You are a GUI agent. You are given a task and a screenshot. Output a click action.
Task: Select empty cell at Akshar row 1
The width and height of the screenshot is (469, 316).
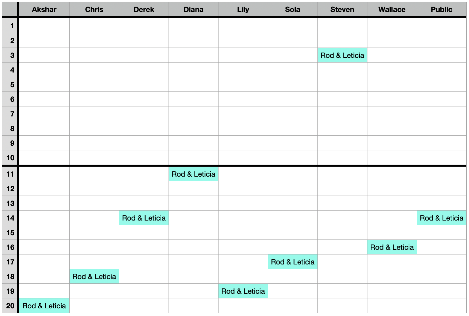click(x=44, y=26)
